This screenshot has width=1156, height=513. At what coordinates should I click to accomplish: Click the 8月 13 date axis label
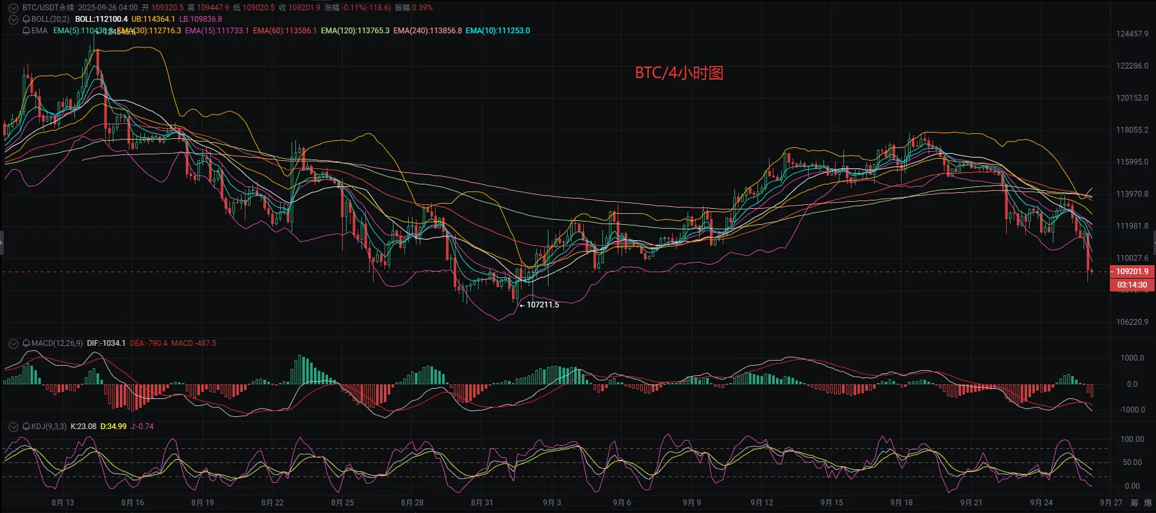click(63, 503)
